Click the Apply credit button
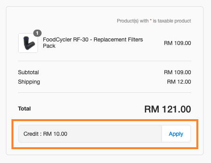 [176, 134]
